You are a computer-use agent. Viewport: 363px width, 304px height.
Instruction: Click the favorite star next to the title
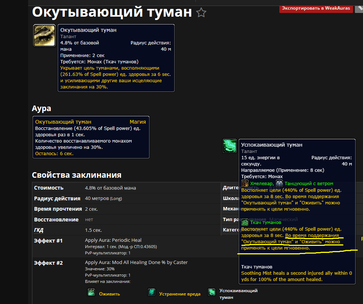click(201, 13)
